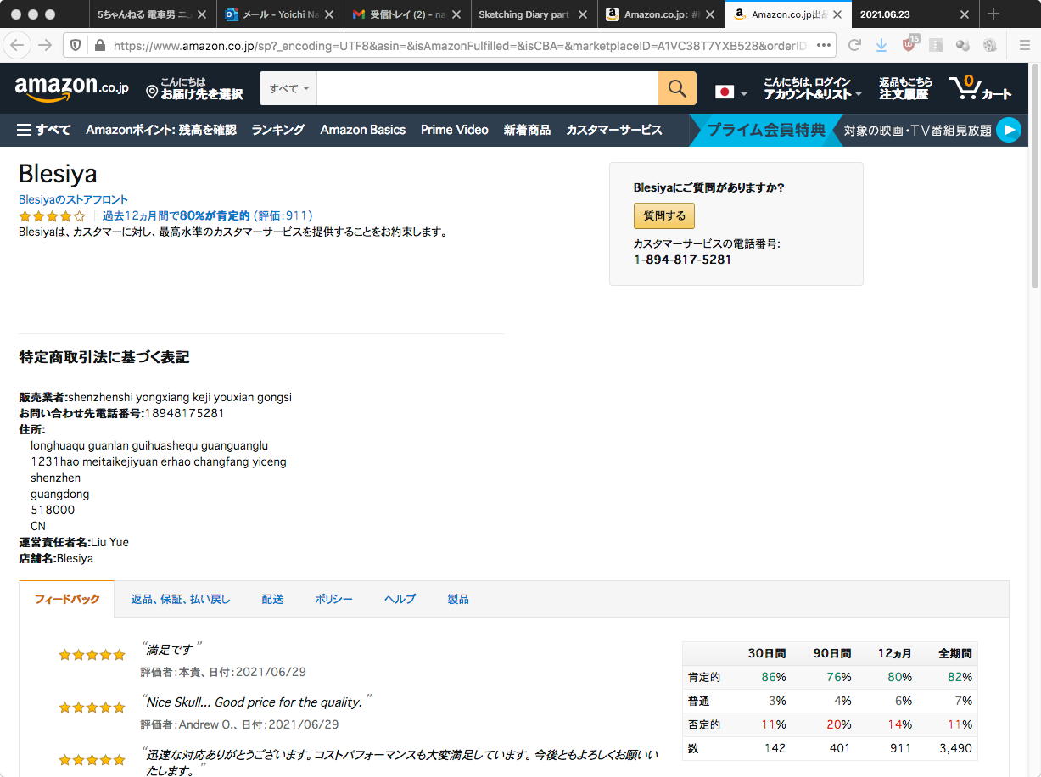Viewport: 1041px width, 777px height.
Task: Open the page actions three-dots menu
Action: point(823,45)
